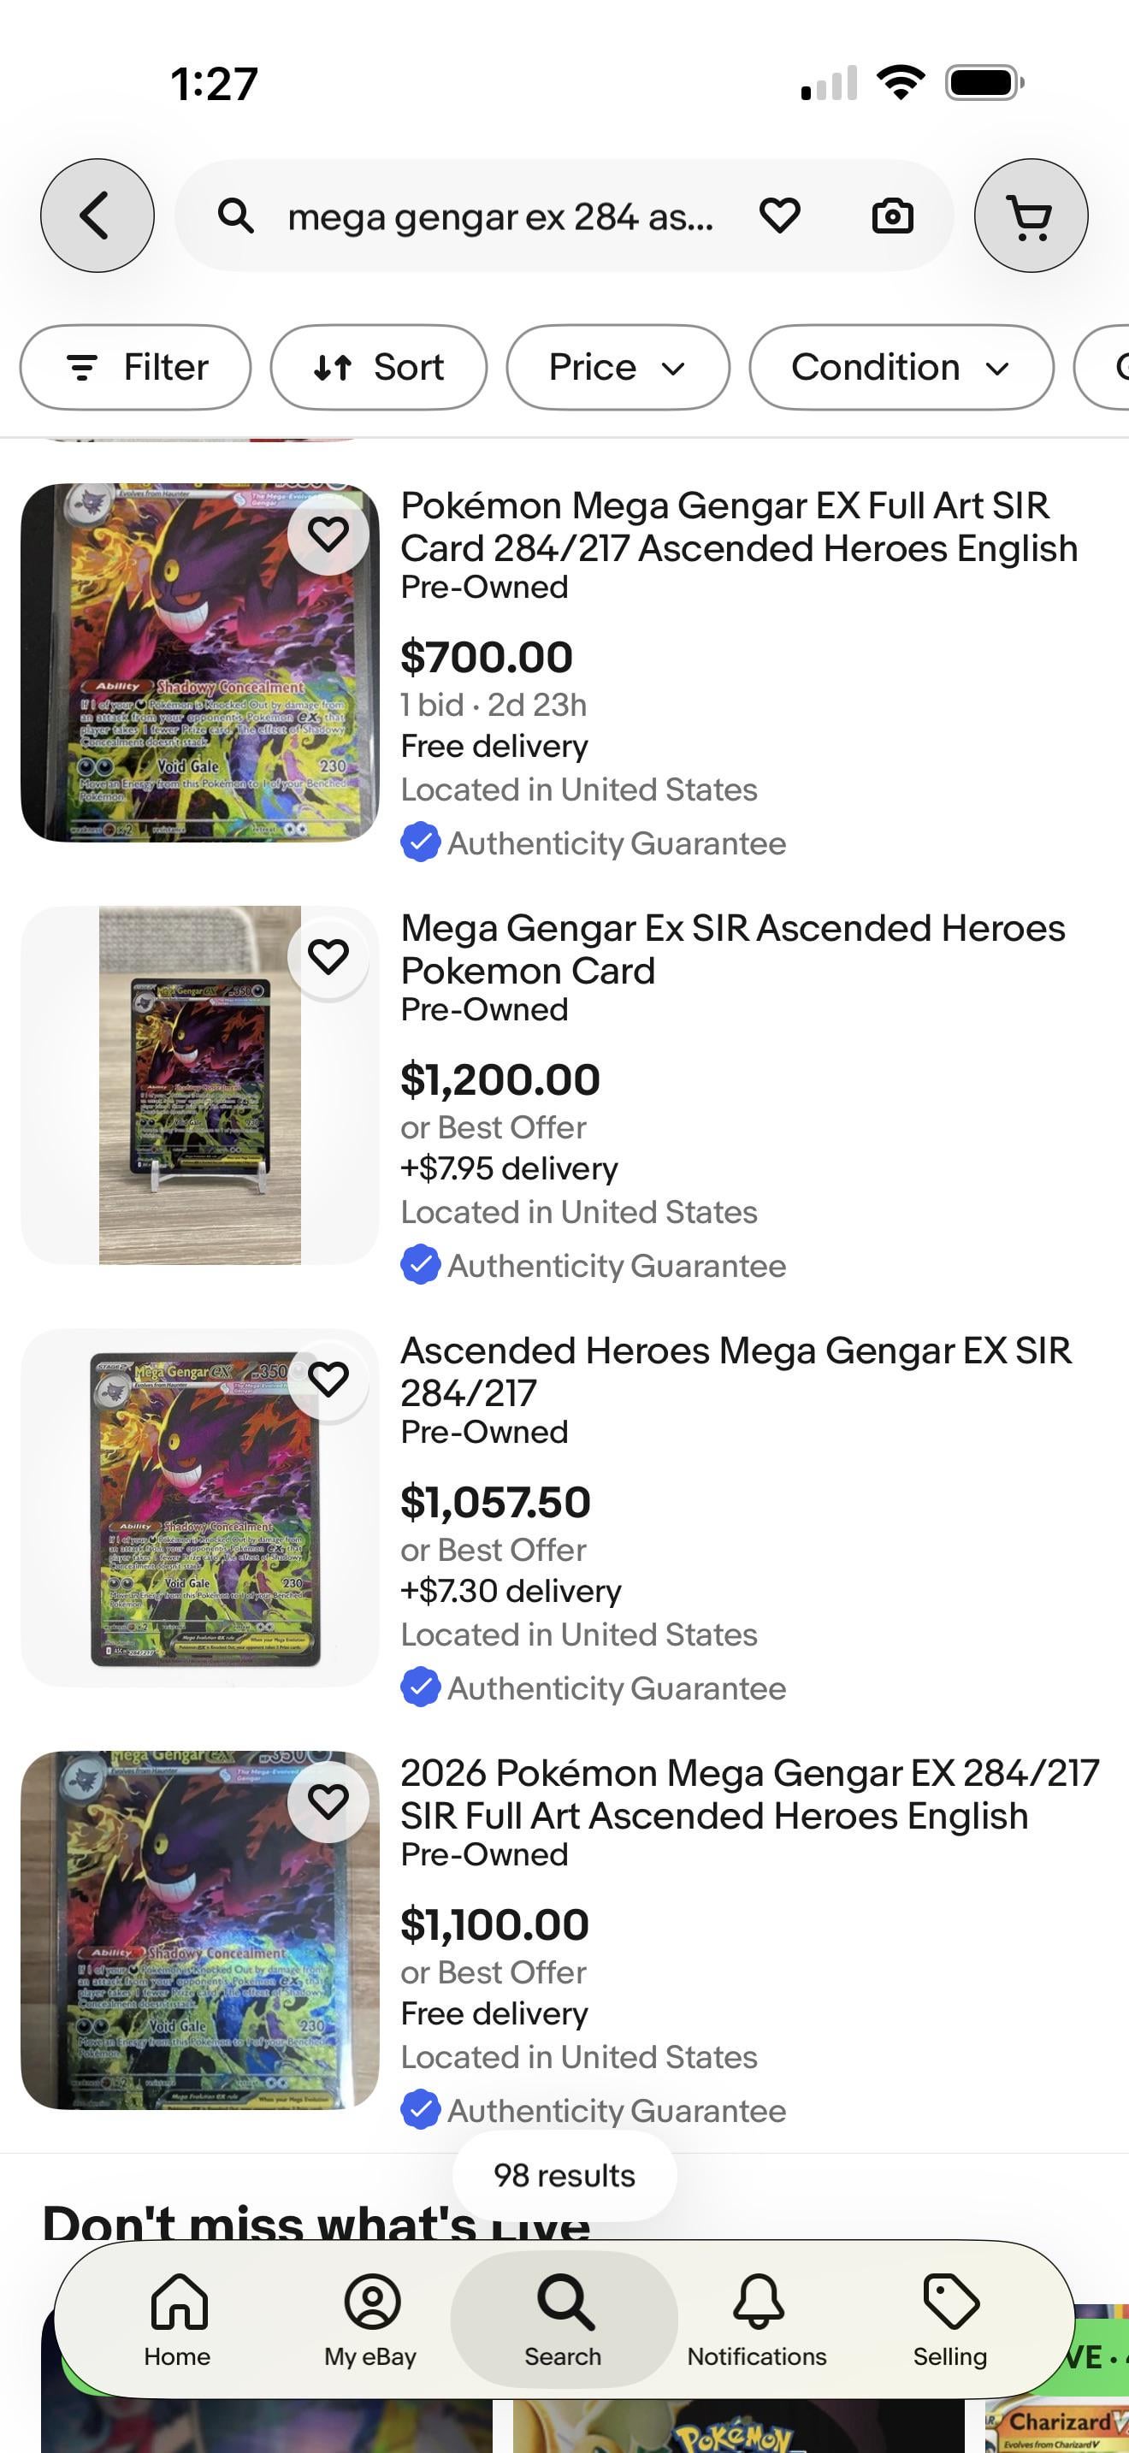Go to the Home tab

pyautogui.click(x=178, y=2320)
